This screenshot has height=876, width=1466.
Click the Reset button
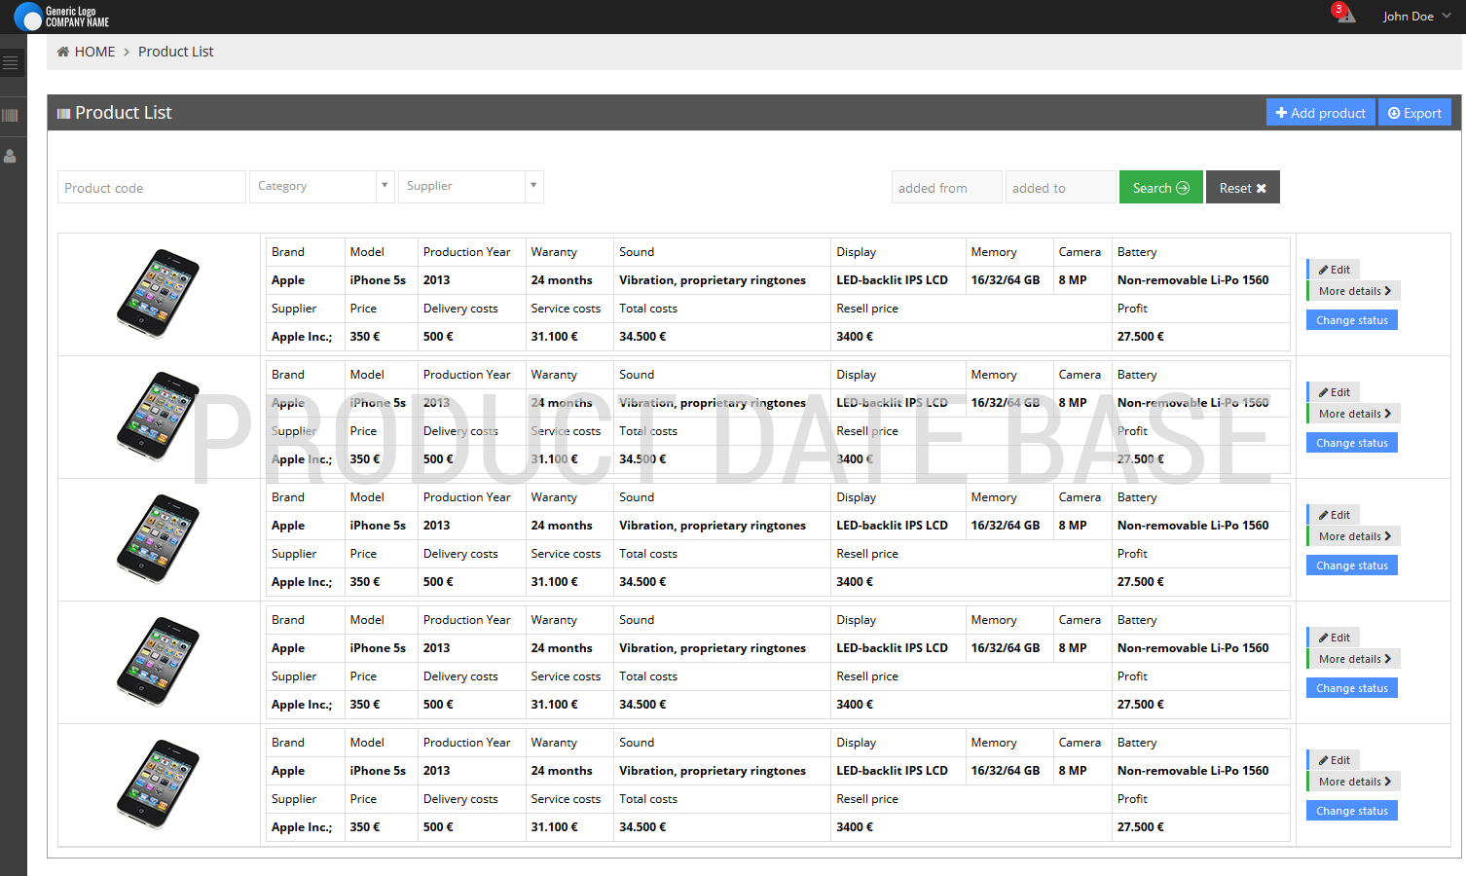click(x=1243, y=188)
